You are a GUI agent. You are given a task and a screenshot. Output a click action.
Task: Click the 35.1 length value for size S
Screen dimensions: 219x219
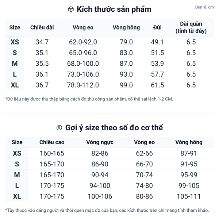tap(42, 53)
